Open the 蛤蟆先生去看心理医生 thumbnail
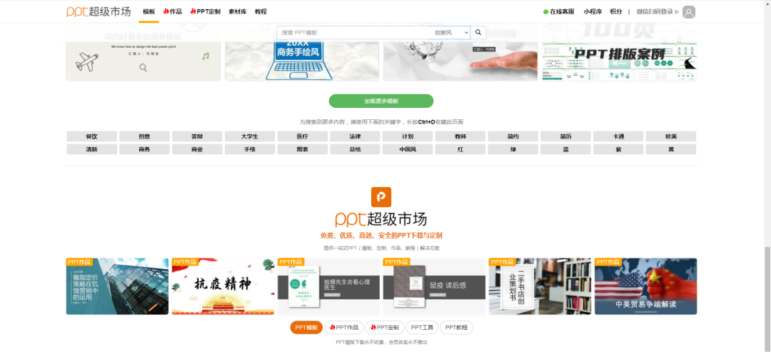771x352 pixels. point(328,286)
